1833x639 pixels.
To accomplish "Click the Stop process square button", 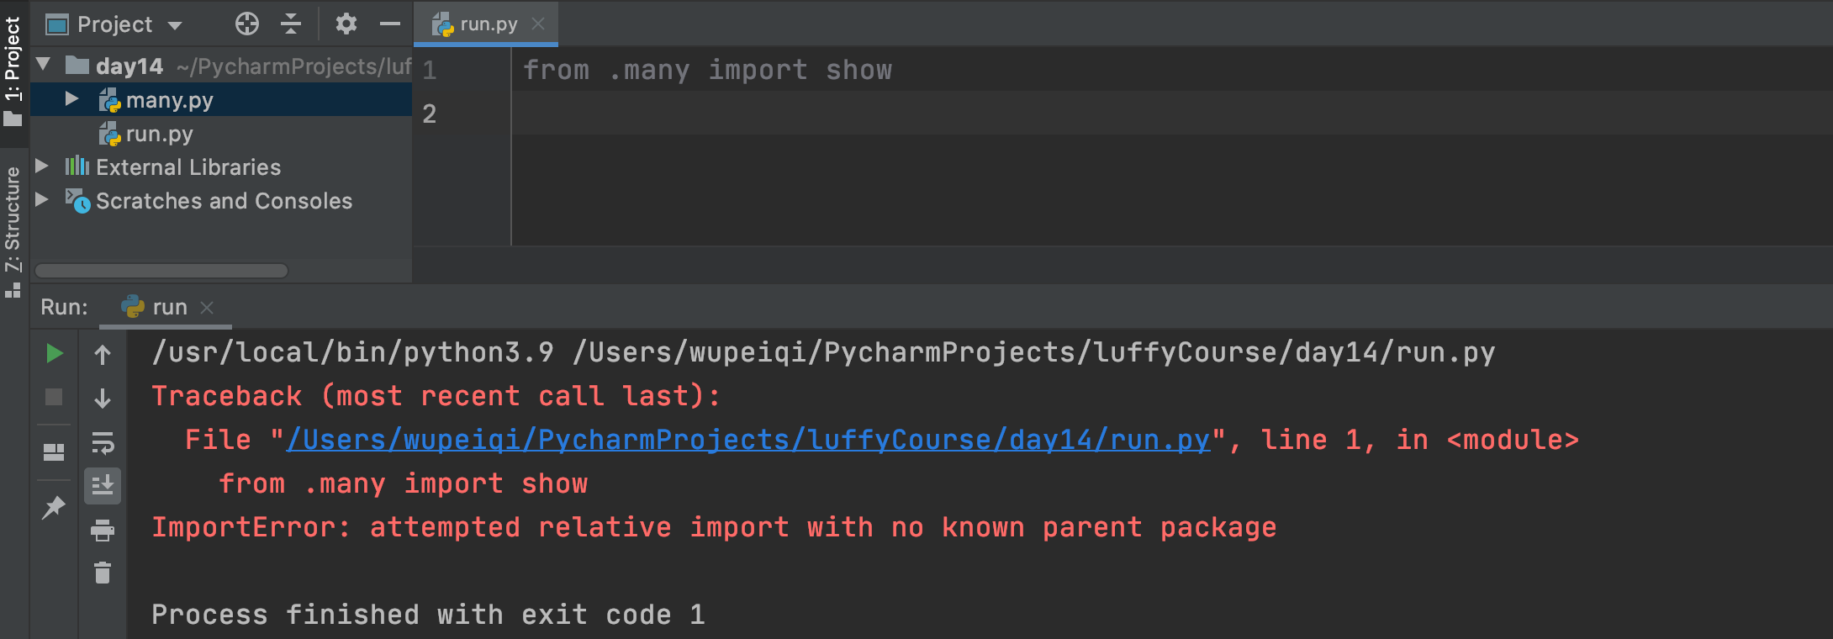I will pyautogui.click(x=54, y=397).
